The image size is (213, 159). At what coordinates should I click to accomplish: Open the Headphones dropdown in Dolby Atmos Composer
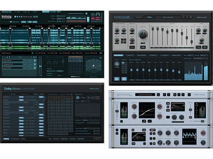[x=86, y=120]
